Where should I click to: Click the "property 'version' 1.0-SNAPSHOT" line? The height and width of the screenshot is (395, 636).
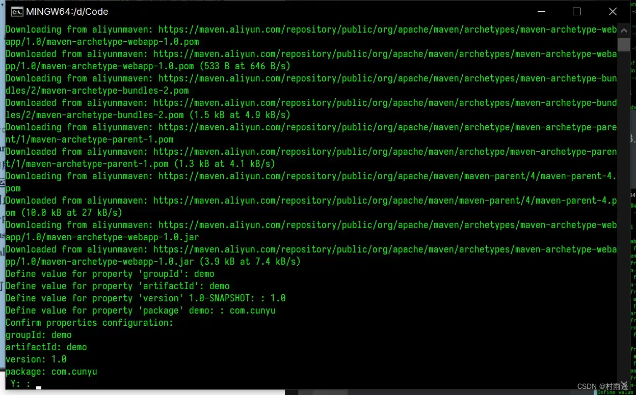point(145,298)
